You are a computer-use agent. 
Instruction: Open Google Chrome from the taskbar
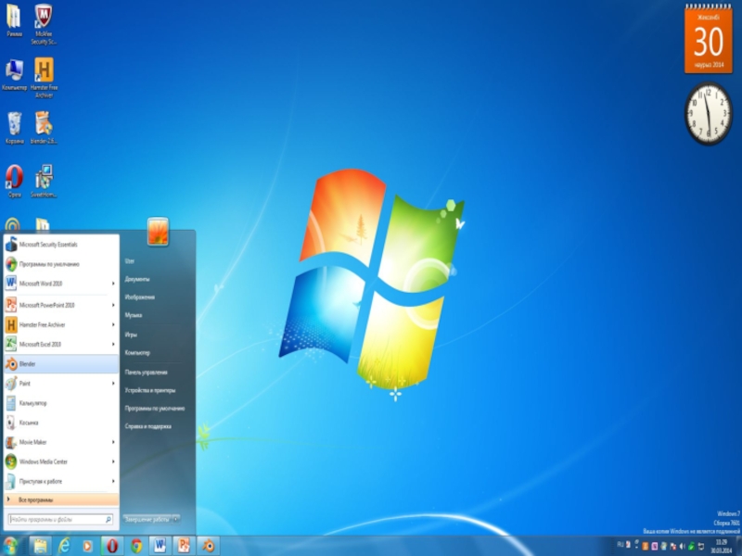click(136, 546)
